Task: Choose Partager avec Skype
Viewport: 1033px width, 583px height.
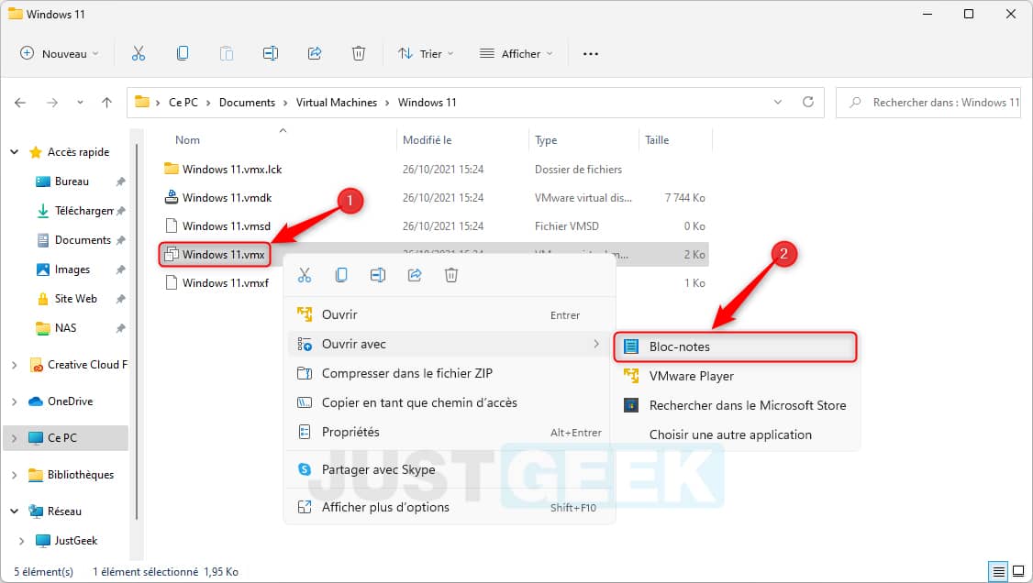Action: coord(450,470)
